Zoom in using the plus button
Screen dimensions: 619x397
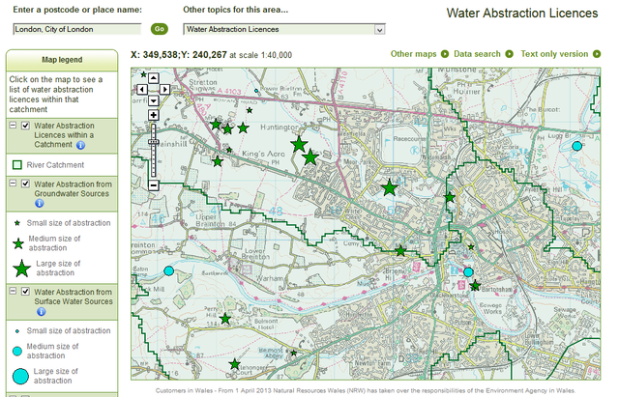tap(154, 115)
